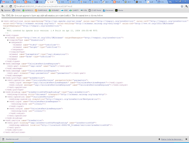Reload the WSDL page
Viewport: 189px width, 143px height.
[x=11, y=6]
